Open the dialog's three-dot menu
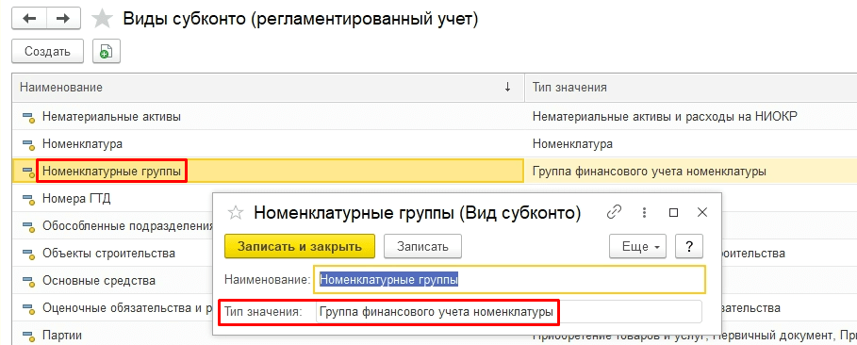The image size is (857, 345). pos(645,212)
